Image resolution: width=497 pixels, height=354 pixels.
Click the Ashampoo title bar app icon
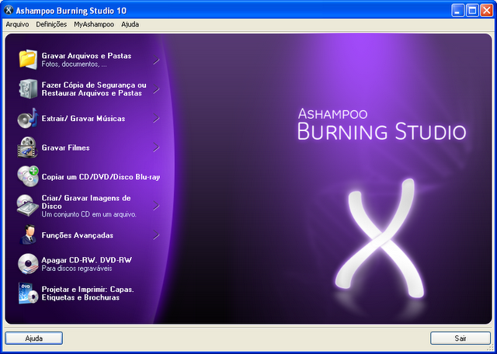point(9,10)
